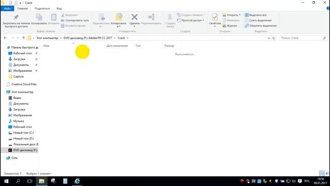Click Вырезать cut command

[70, 15]
